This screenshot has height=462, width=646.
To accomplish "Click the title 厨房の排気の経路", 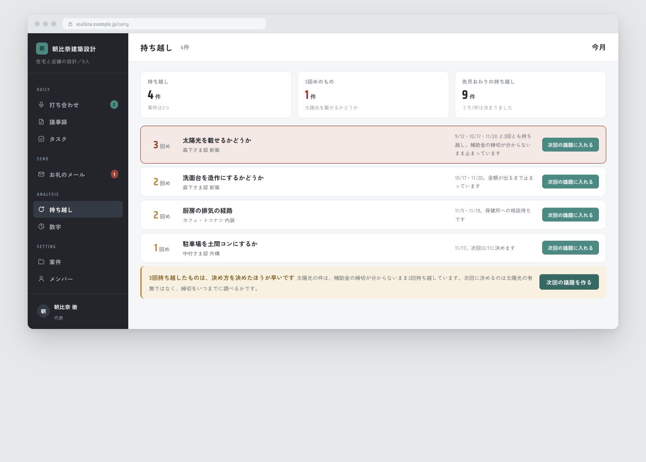I will (x=208, y=211).
